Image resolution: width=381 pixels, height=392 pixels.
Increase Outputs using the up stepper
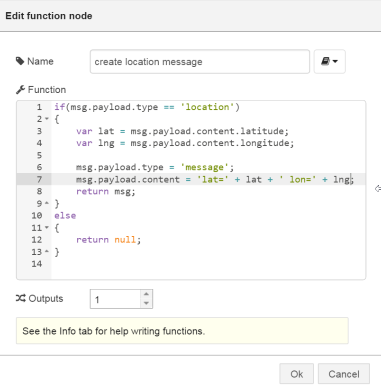(x=147, y=294)
